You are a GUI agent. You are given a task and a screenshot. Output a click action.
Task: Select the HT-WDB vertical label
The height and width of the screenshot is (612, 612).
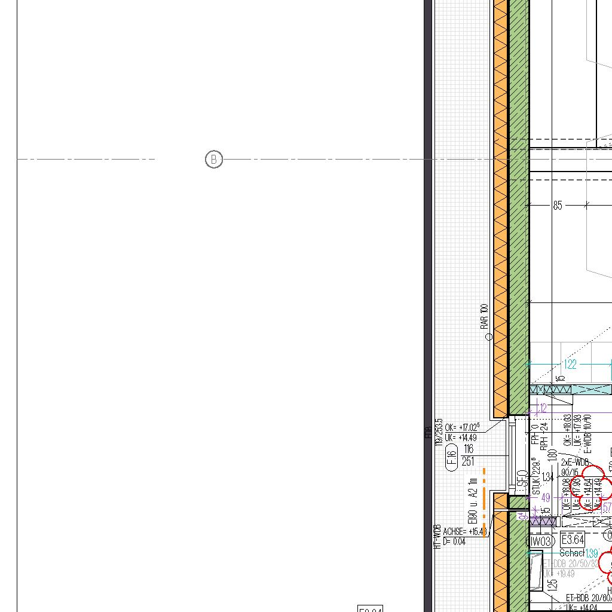tap(437, 537)
